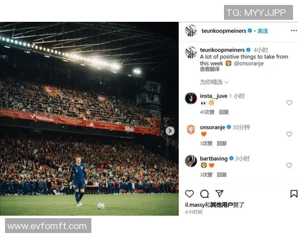Like the post with the heart icon

(x=189, y=194)
